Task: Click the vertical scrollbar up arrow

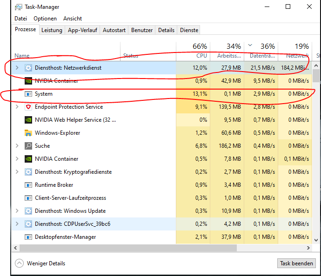Action: 316,66
